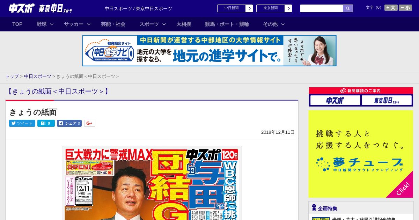The height and width of the screenshot is (220, 419).
Task: Click the トップ breadcrumb link
Action: (12, 76)
